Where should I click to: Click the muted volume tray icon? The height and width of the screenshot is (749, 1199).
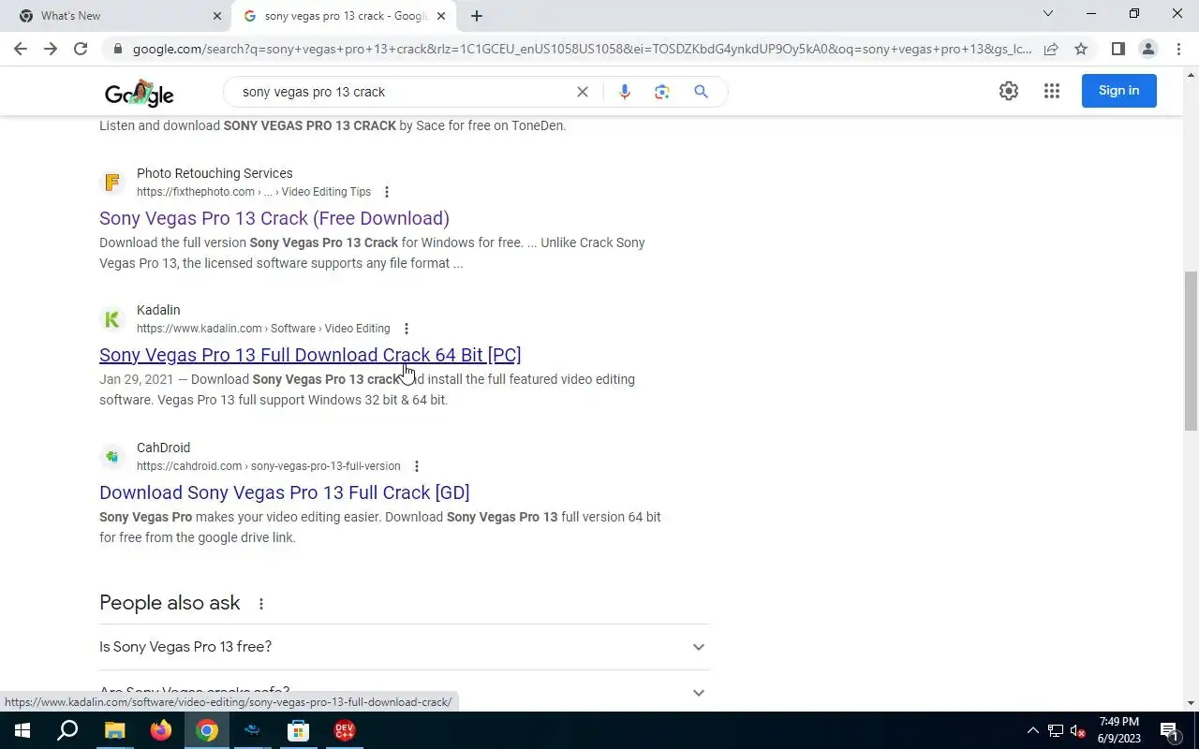[1078, 730]
